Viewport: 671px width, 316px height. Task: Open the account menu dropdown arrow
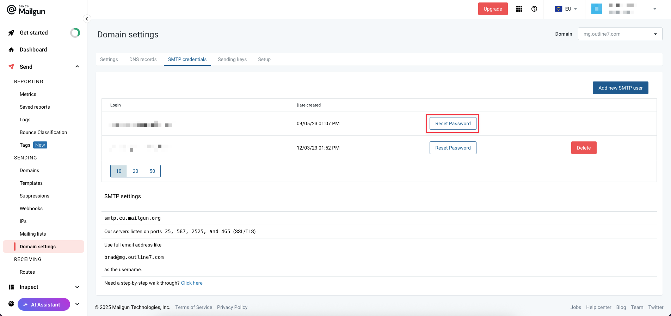(x=655, y=9)
